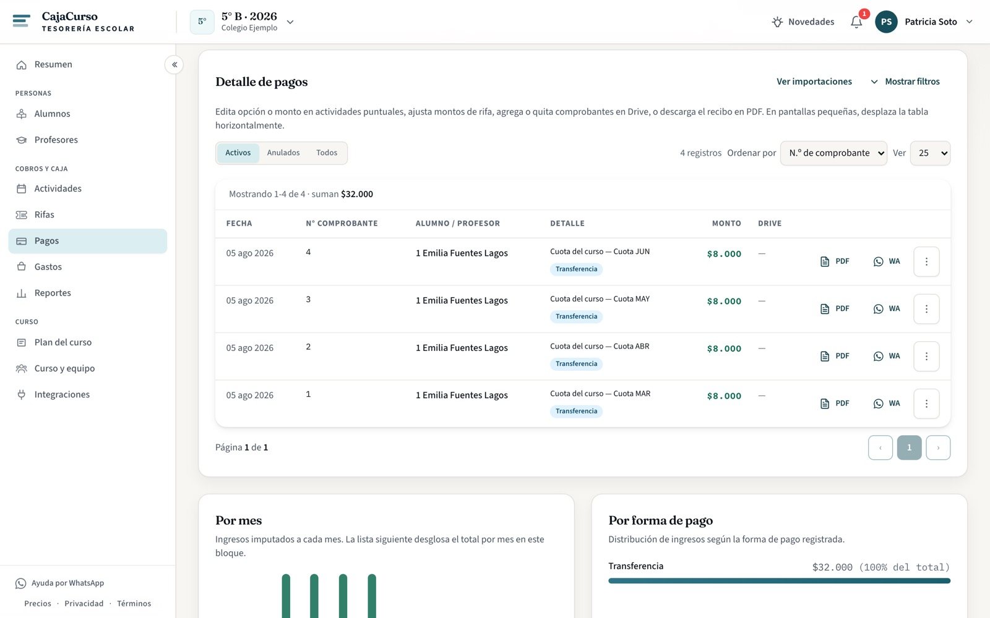Click Ver importaciones link
990x618 pixels.
coord(814,82)
